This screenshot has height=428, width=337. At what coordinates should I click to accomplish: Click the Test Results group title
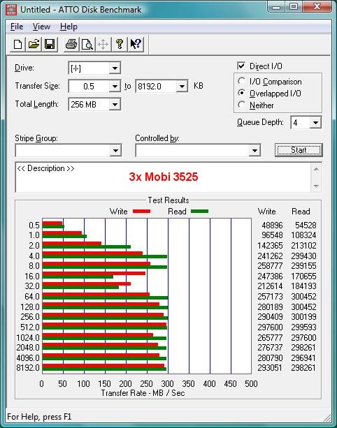(x=168, y=200)
